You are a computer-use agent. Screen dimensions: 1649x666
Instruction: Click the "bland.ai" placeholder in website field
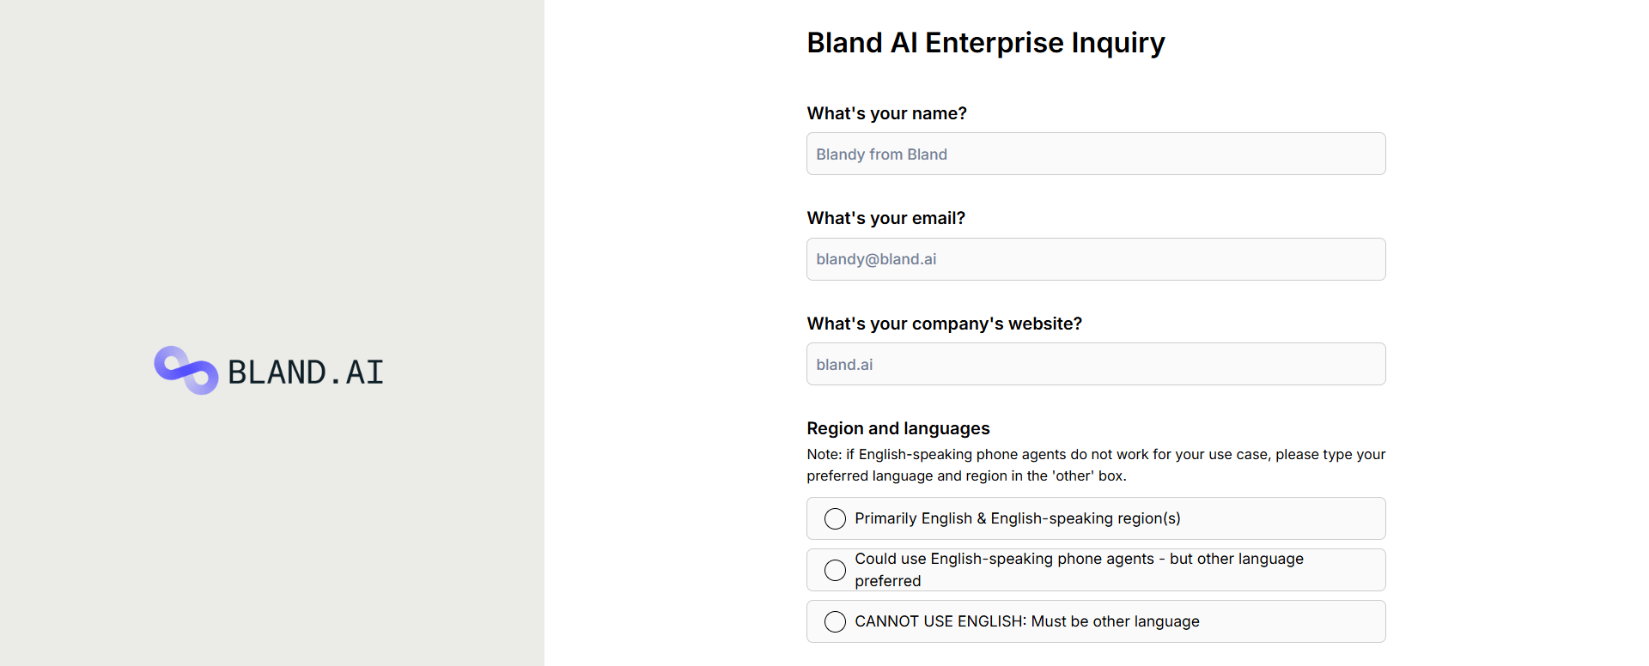pyautogui.click(x=844, y=365)
